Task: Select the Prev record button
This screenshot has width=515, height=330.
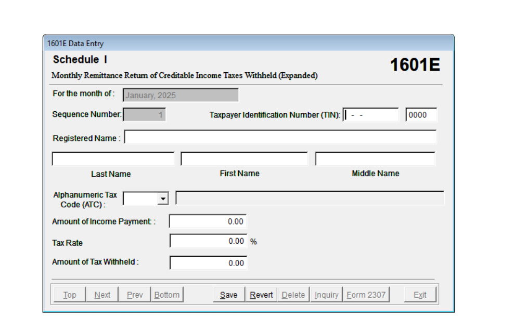Action: pyautogui.click(x=135, y=295)
